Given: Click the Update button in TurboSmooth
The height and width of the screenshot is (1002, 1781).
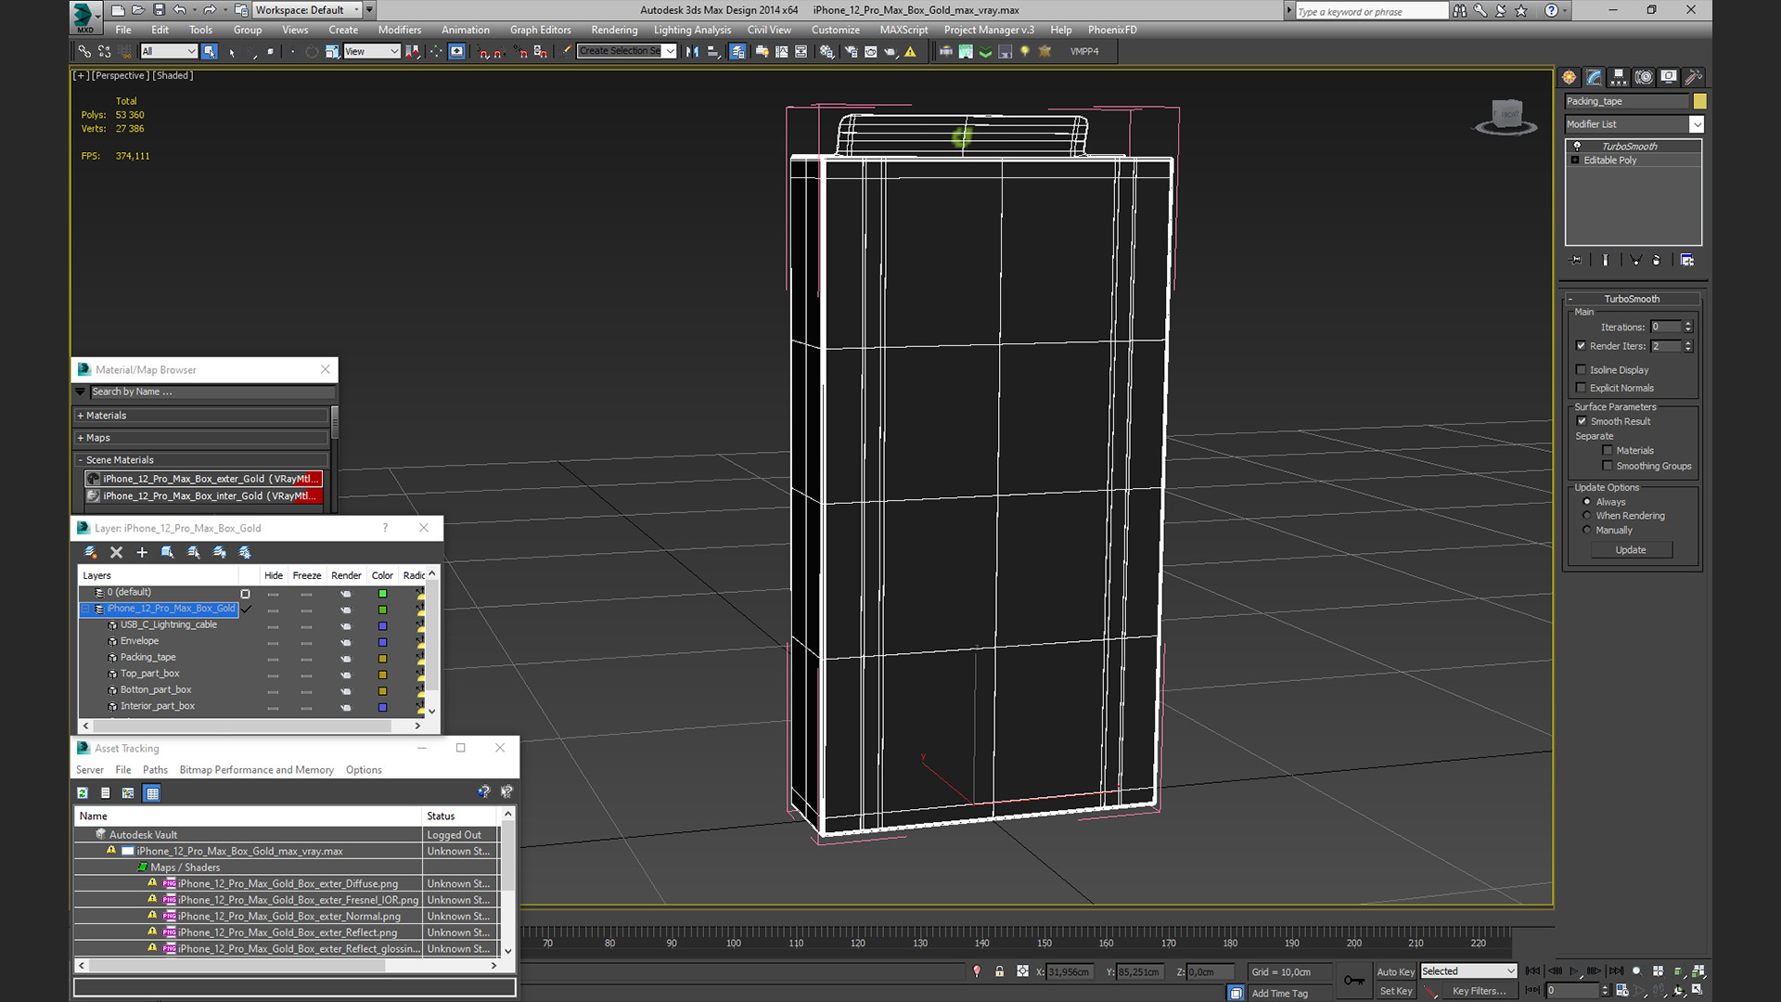Looking at the screenshot, I should [x=1631, y=550].
